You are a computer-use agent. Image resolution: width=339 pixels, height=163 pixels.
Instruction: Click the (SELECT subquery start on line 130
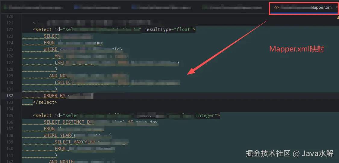click(64, 82)
